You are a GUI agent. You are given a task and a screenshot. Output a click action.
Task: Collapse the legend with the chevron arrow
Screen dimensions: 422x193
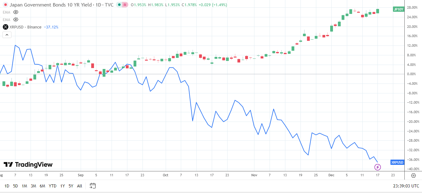[7, 35]
